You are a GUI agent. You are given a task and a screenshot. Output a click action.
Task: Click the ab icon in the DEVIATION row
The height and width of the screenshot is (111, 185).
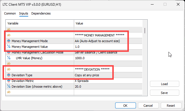click(9, 69)
